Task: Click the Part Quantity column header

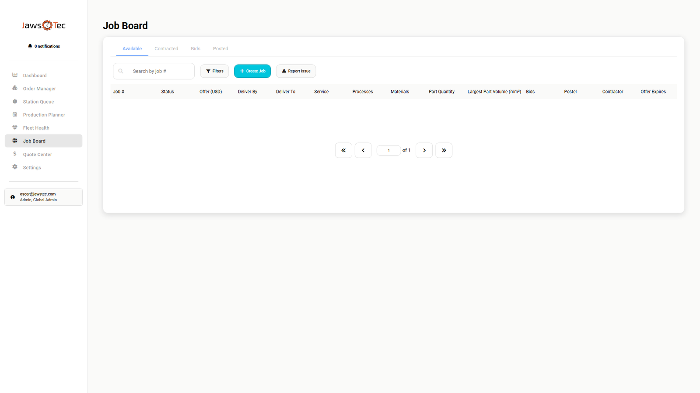Action: click(x=441, y=92)
